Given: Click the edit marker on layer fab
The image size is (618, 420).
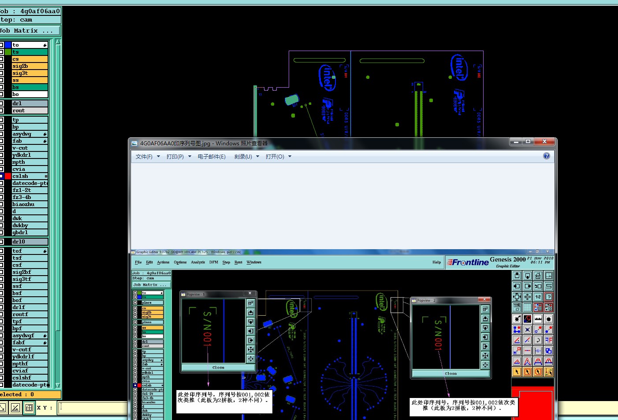Looking at the screenshot, I should point(45,141).
